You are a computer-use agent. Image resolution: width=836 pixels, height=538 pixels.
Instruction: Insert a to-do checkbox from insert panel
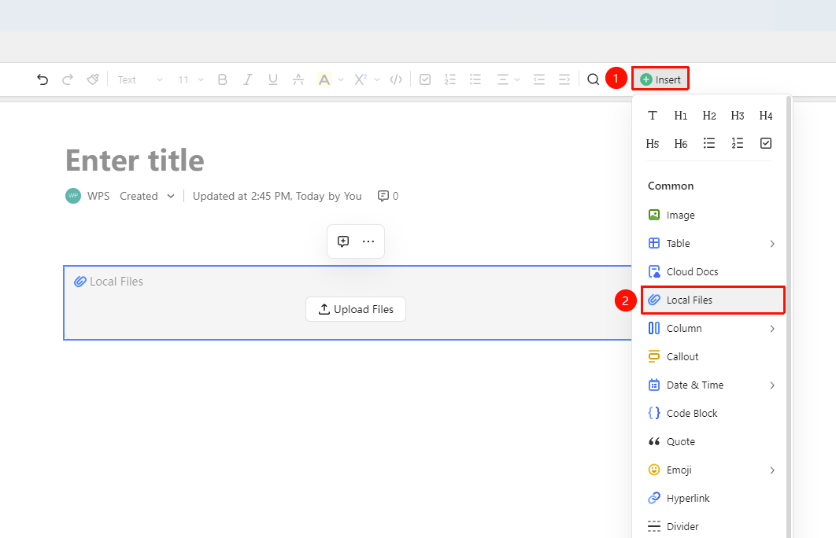click(x=766, y=143)
